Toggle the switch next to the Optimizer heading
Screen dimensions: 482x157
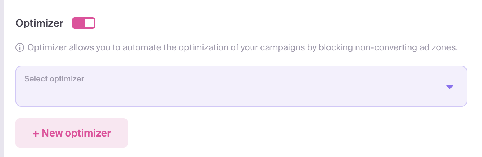[x=84, y=23]
